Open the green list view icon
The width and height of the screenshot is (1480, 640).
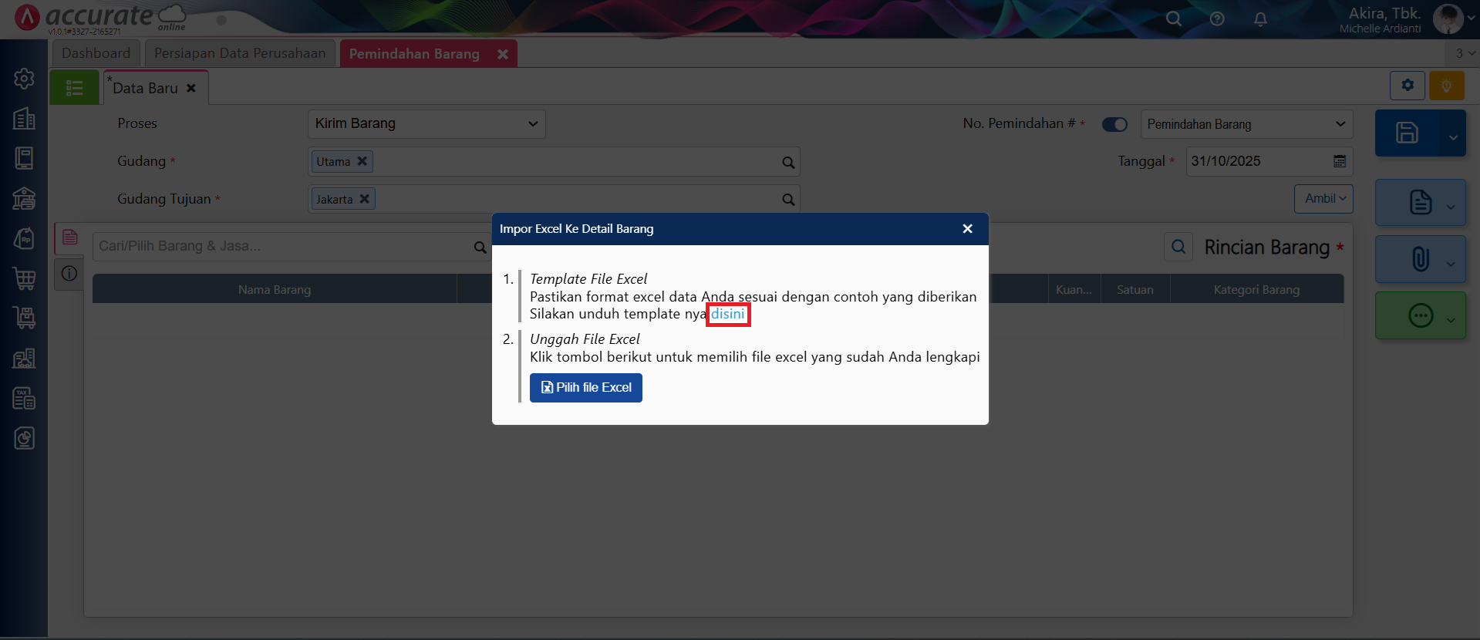[x=75, y=88]
